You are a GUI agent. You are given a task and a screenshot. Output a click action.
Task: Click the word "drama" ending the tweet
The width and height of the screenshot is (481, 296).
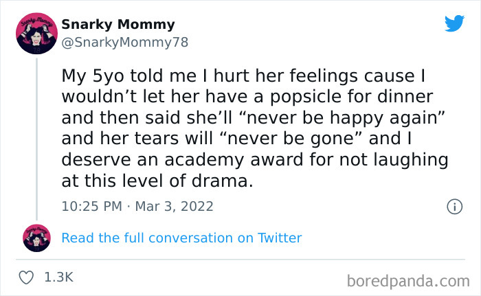pos(223,181)
